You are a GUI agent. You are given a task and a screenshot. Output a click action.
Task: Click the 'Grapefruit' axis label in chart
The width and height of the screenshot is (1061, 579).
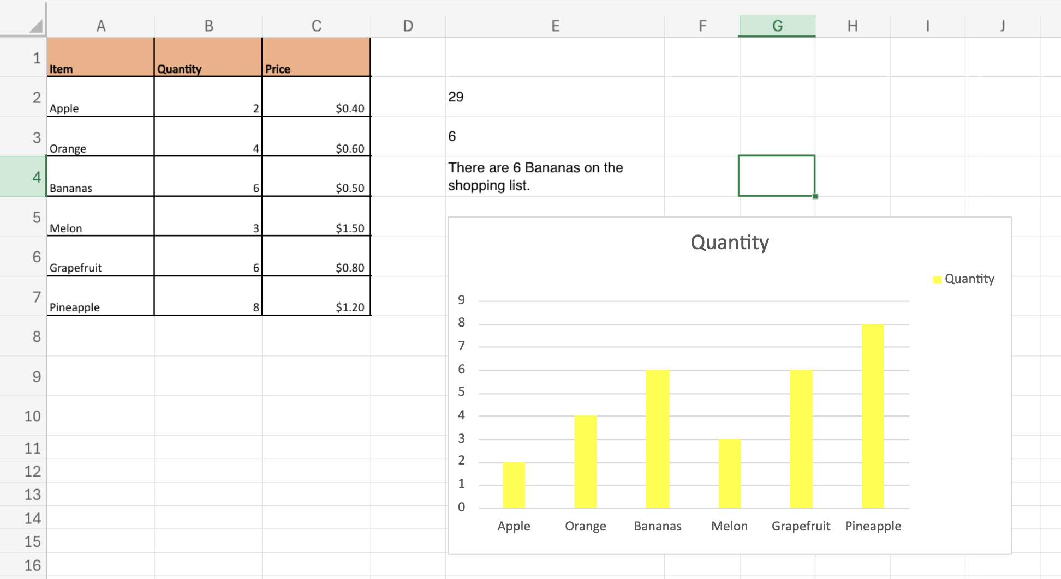point(801,526)
